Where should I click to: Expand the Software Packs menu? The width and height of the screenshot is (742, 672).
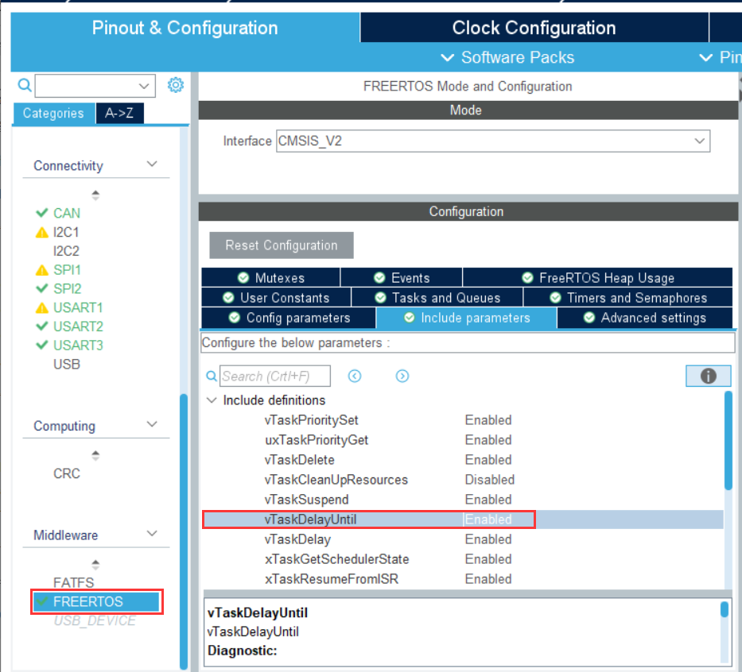click(507, 58)
